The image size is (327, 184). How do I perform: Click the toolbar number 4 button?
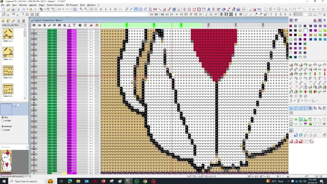click(x=285, y=14)
